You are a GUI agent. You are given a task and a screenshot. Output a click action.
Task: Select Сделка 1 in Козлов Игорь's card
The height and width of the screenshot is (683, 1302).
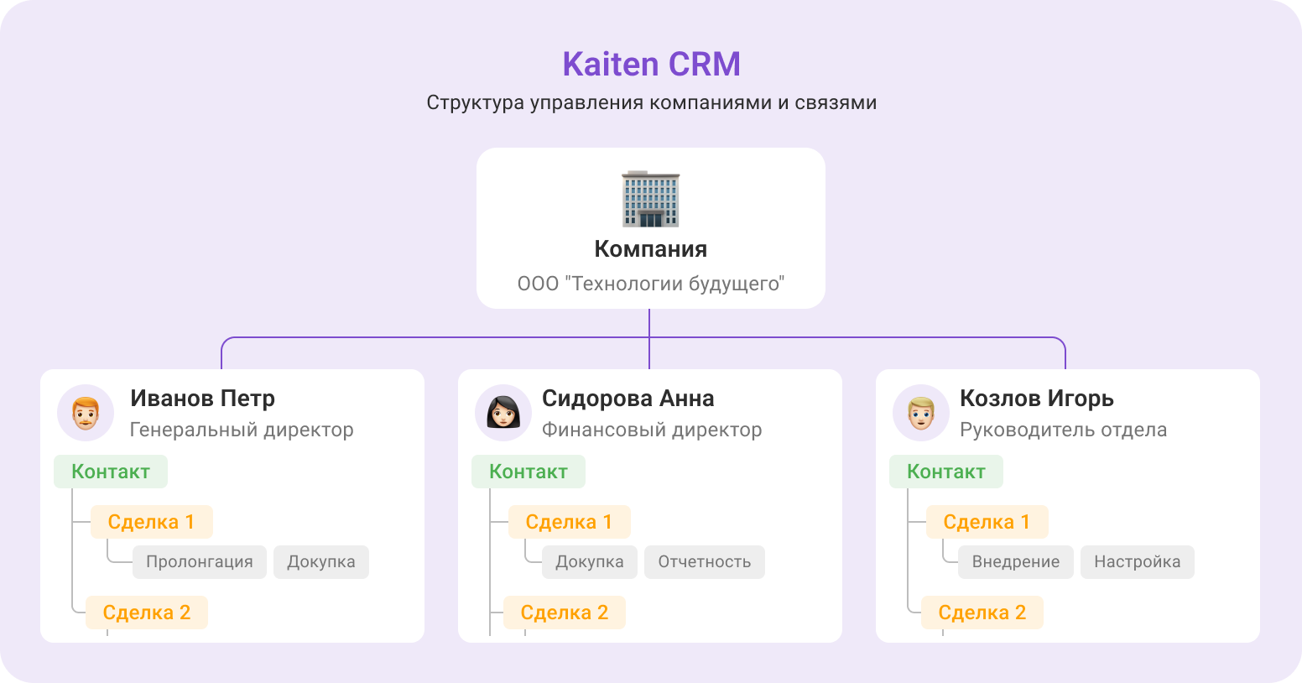point(987,521)
